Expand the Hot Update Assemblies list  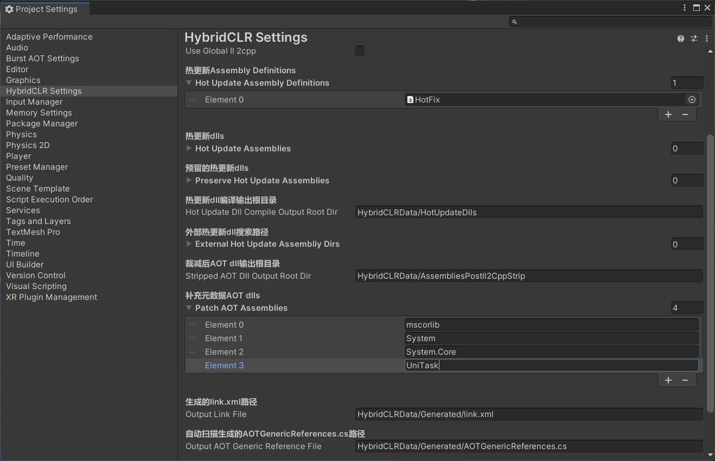click(x=189, y=149)
